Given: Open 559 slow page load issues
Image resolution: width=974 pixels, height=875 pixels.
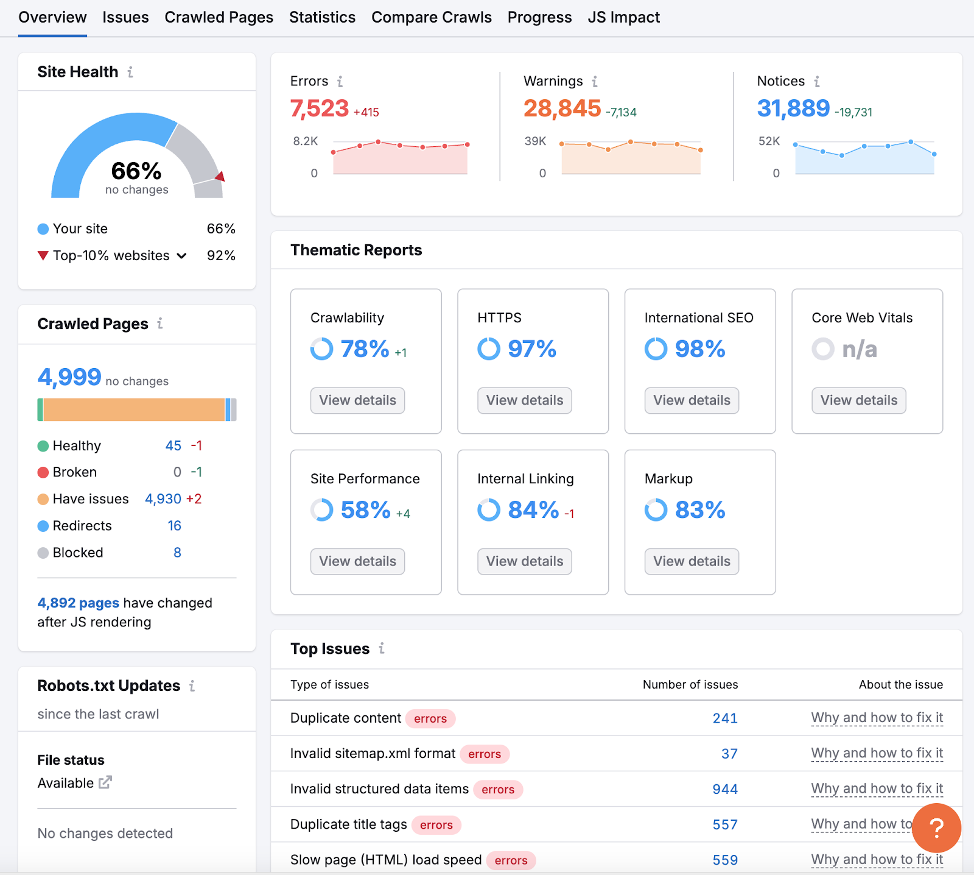Looking at the screenshot, I should pyautogui.click(x=725, y=860).
